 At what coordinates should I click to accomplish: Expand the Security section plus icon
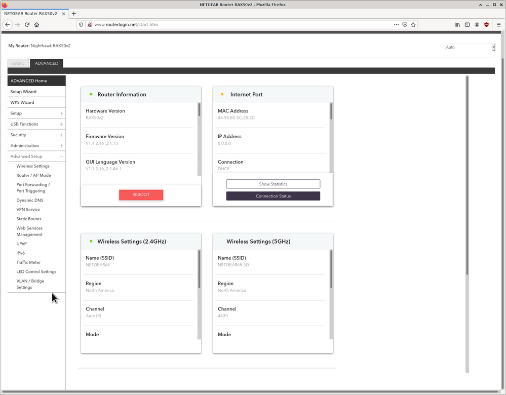click(x=61, y=135)
